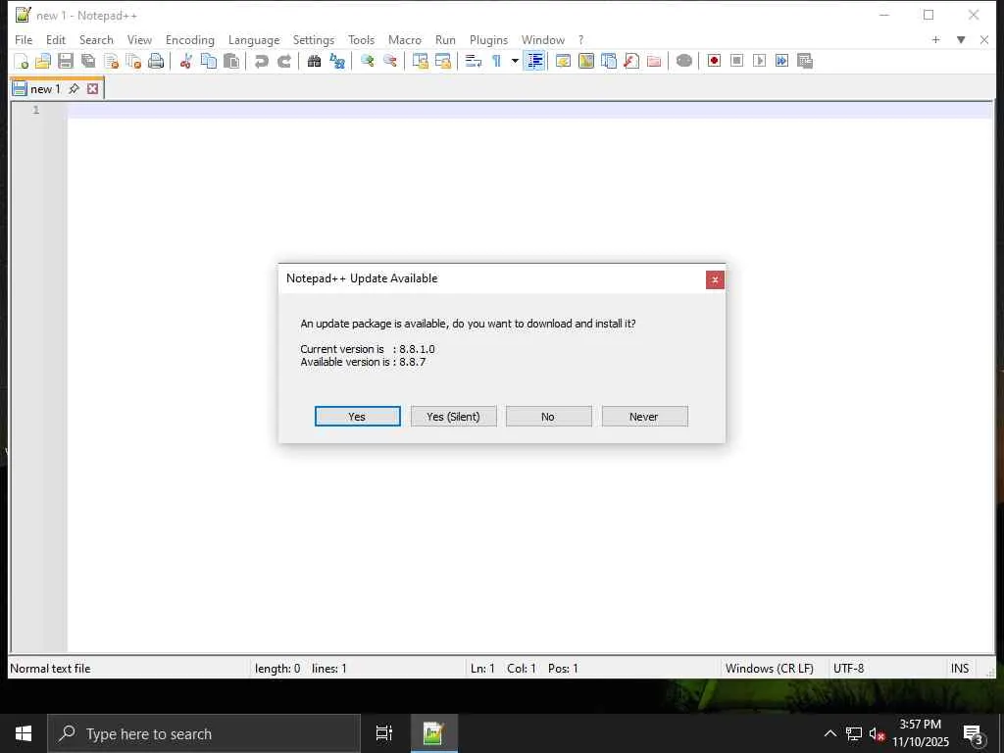1004x753 pixels.
Task: Open the ? help menu
Action: 580,39
